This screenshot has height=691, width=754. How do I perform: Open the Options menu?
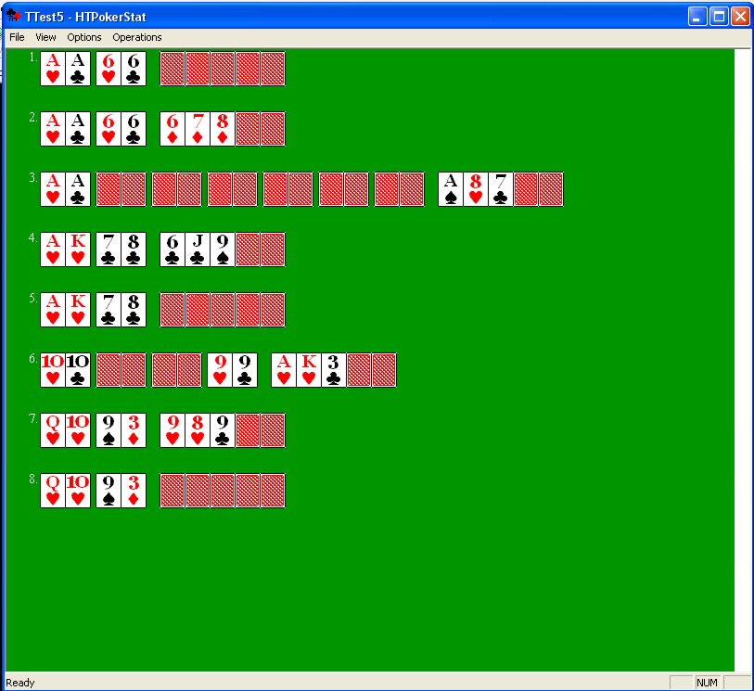(x=84, y=37)
